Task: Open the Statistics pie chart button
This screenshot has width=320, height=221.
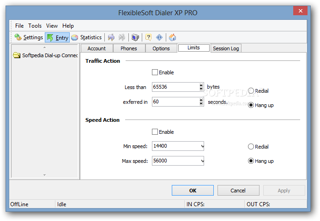Action: [86, 37]
